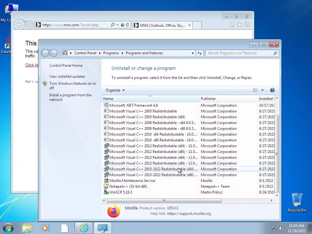The image size is (312, 234).
Task: Refresh page in Internet Explorer
Action: (x=127, y=25)
